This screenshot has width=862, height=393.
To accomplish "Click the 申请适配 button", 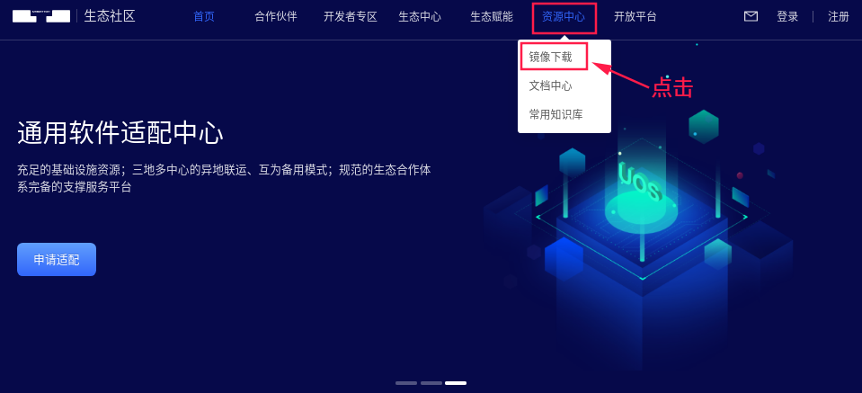I will (57, 259).
